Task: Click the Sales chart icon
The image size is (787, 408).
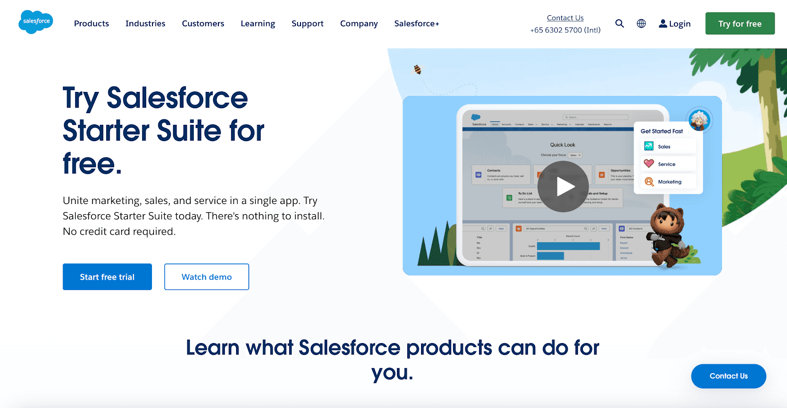Action: [649, 146]
